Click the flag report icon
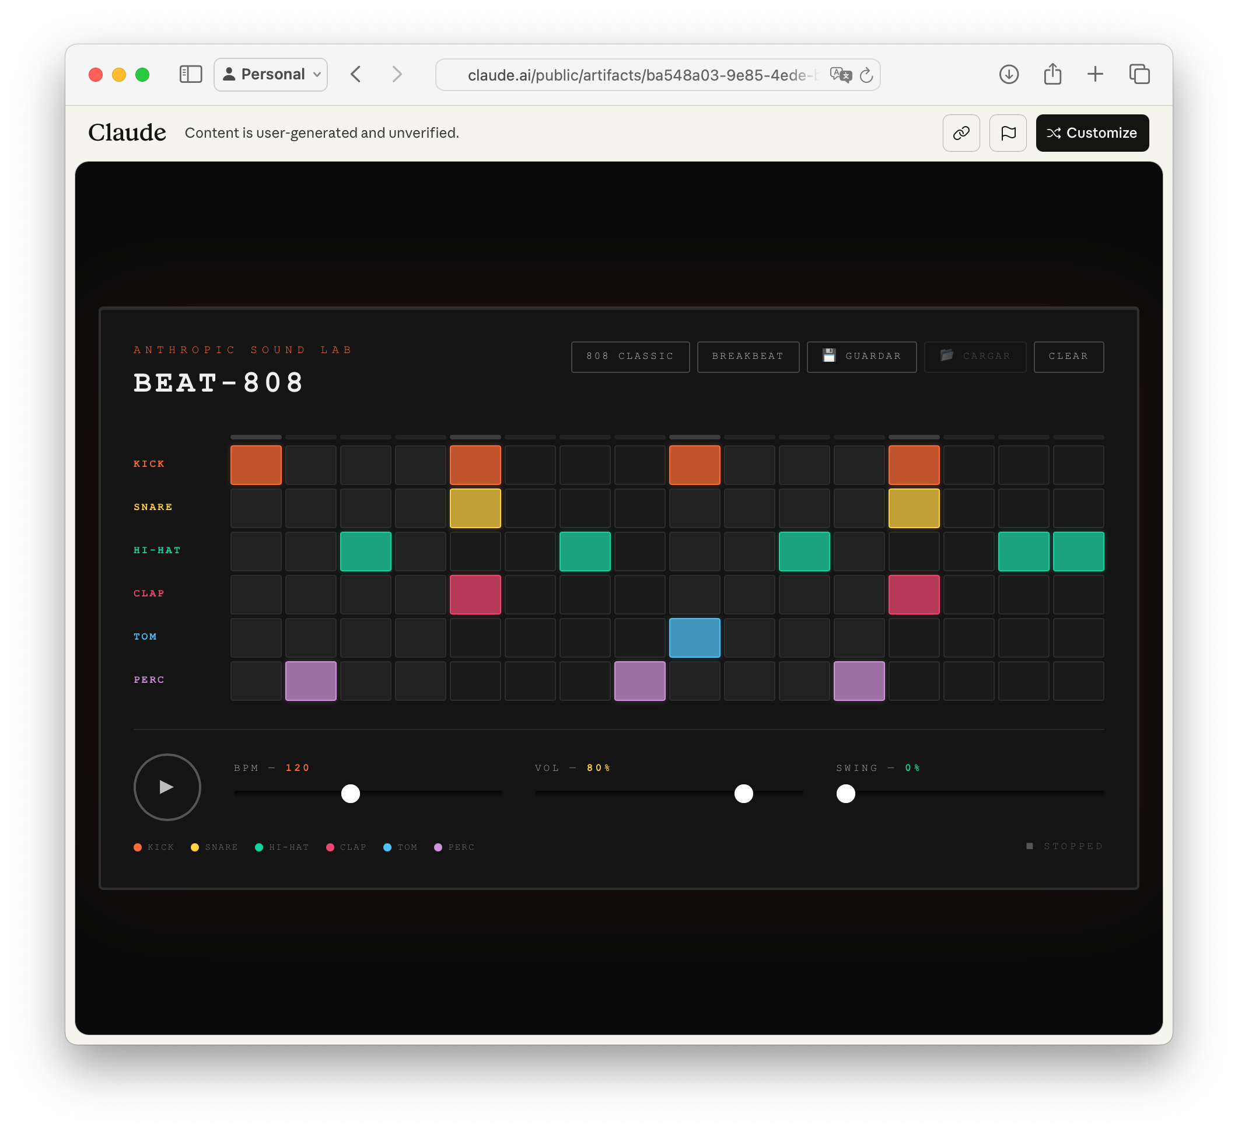 point(1008,132)
